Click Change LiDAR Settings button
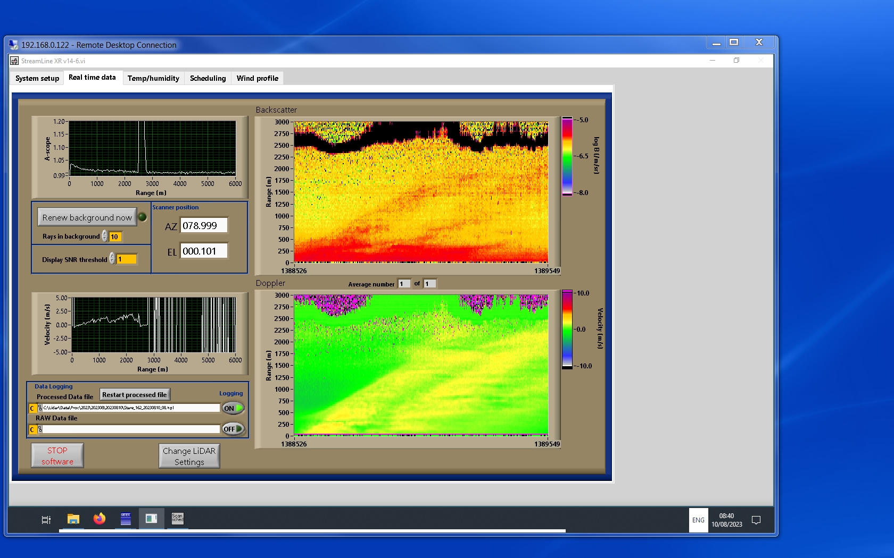894x558 pixels. (x=189, y=456)
